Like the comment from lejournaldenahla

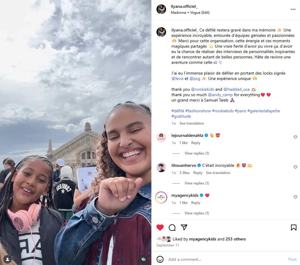(295, 137)
